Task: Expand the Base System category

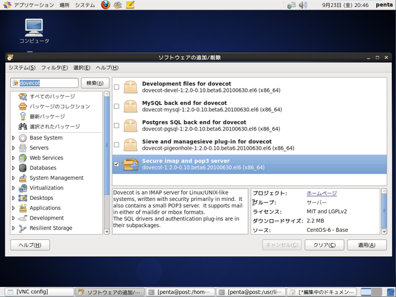Action: click(13, 137)
